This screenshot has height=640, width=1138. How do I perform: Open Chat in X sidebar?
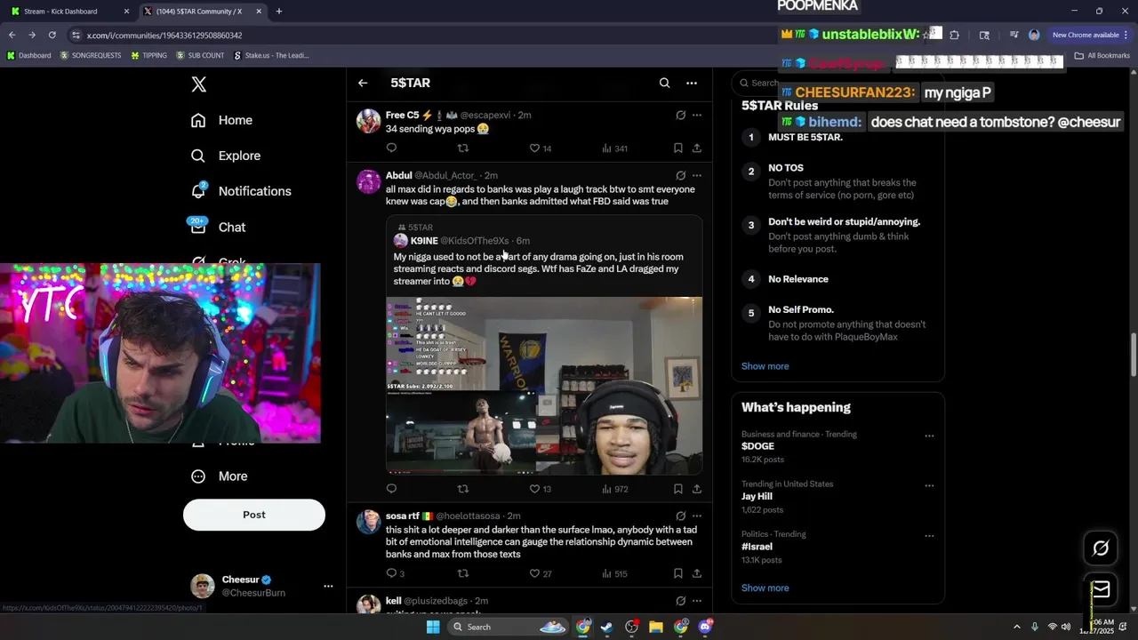pyautogui.click(x=219, y=227)
